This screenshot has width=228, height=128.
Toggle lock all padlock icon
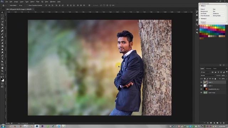215,79
